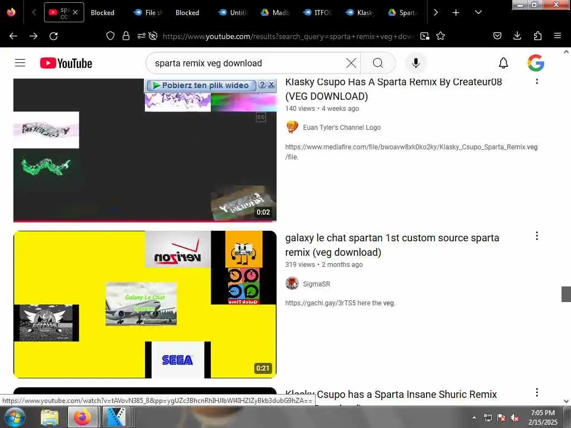Open the YouTube guide hamburger menu

[x=20, y=63]
